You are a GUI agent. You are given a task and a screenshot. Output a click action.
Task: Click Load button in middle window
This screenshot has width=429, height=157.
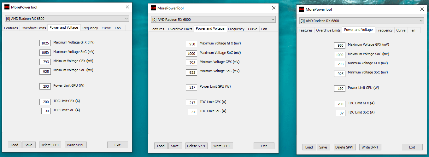[161, 146]
